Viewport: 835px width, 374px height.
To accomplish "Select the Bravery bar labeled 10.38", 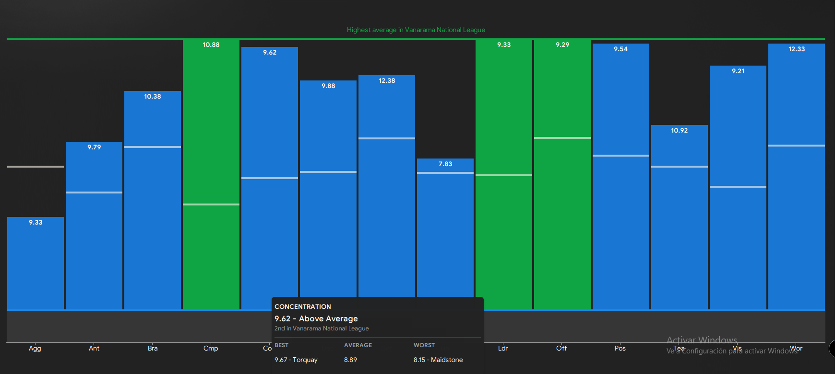I will coord(153,200).
